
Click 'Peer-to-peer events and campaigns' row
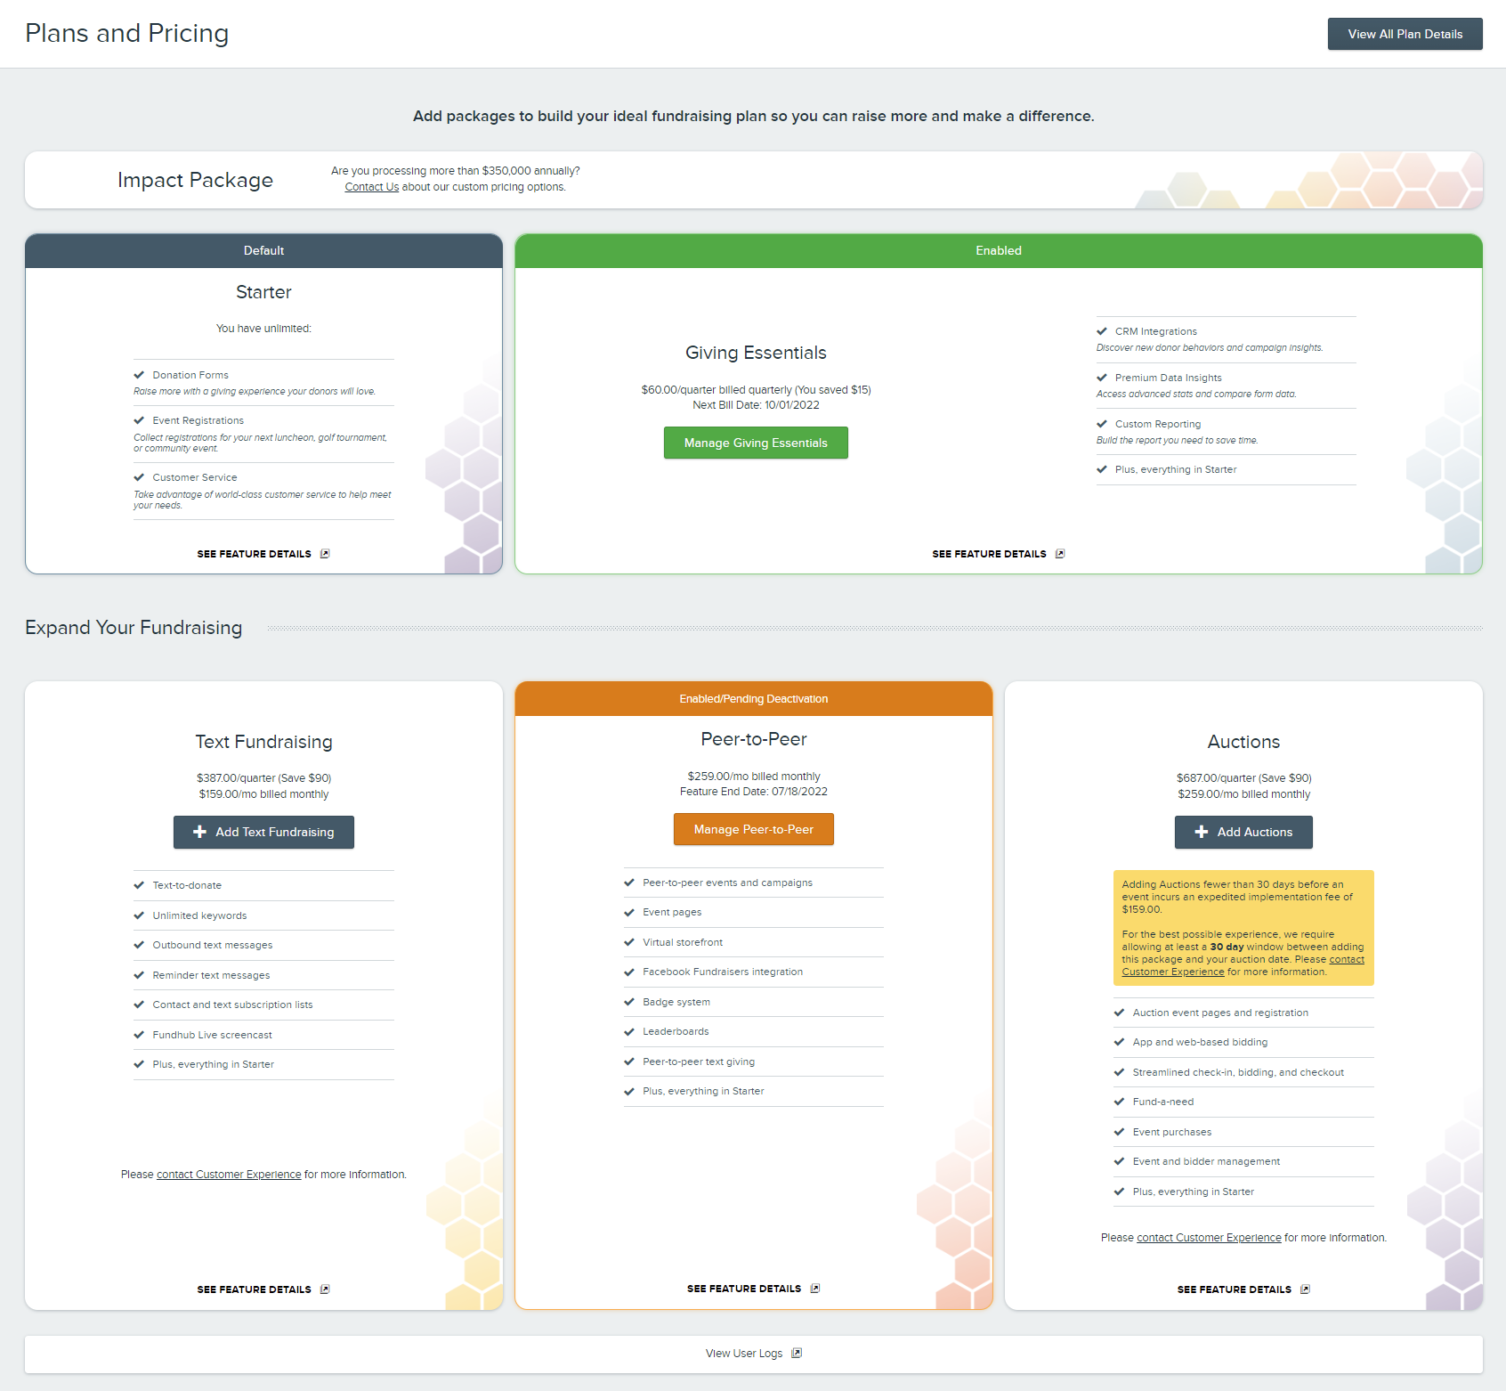(754, 883)
